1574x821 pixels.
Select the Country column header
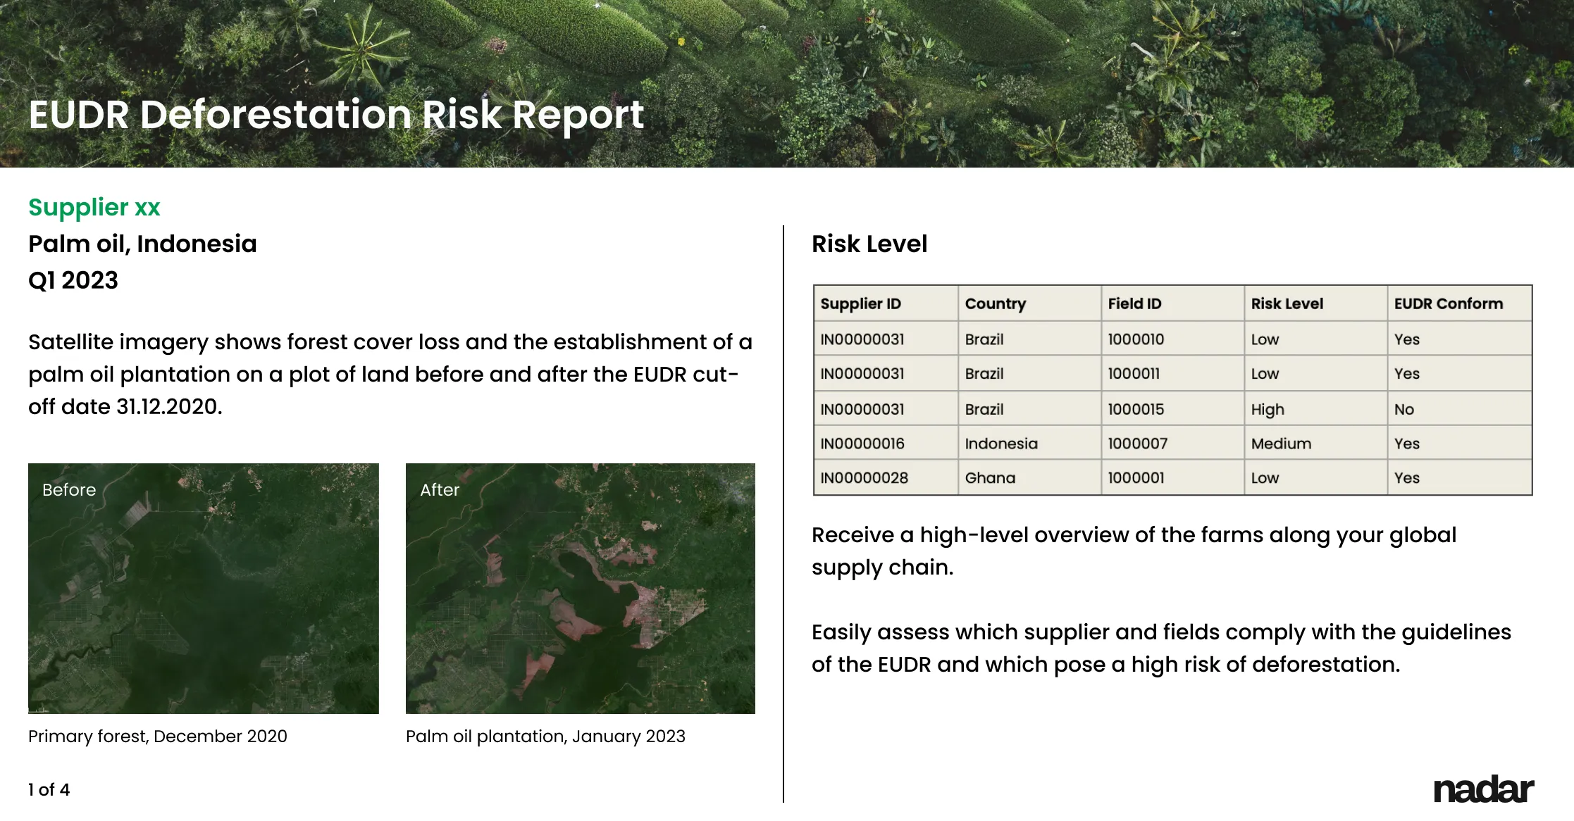point(994,303)
